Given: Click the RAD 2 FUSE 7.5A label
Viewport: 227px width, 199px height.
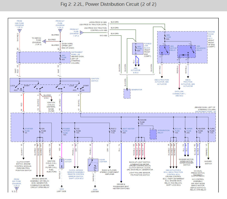Looking at the screenshot, I should click(113, 131).
